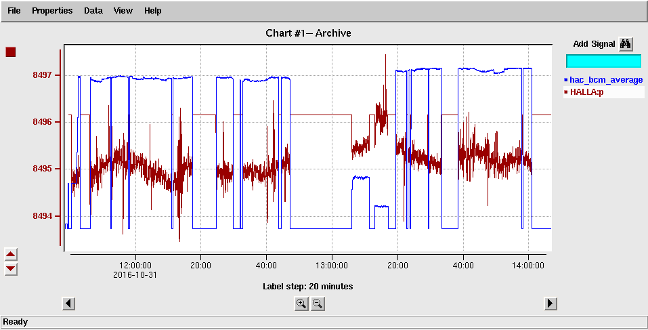The image size is (648, 330).
Task: Click the Add Signal label
Action: coord(594,44)
